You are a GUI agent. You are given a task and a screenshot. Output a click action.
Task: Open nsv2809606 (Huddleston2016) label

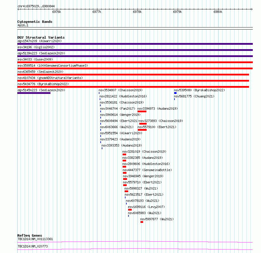point(146,164)
